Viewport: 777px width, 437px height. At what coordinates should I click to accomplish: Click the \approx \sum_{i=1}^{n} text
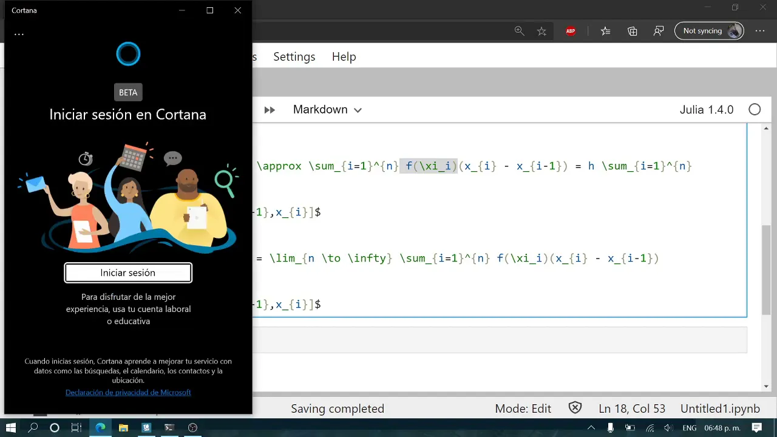coord(328,166)
